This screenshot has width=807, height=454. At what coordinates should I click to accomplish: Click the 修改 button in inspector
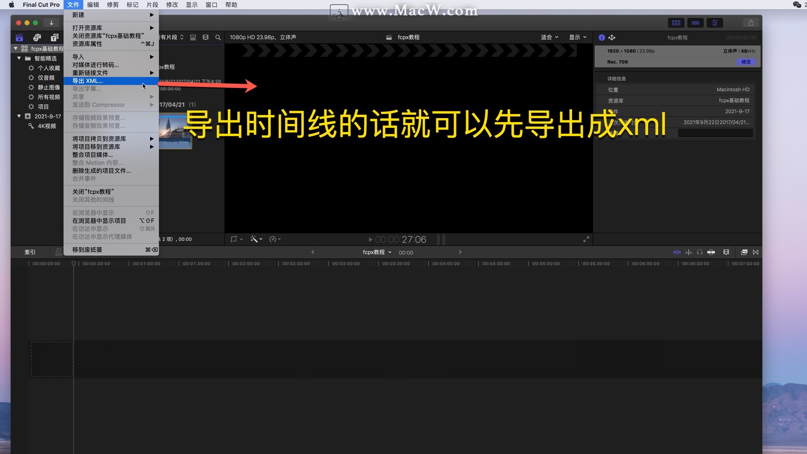coord(746,62)
